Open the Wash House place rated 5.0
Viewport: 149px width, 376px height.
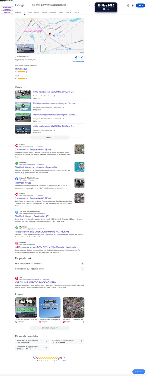20,76
